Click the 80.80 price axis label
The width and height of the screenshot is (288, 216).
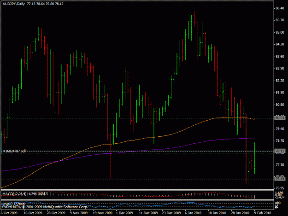pos(280,105)
